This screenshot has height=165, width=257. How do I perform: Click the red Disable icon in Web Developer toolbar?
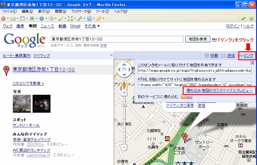pos(3,19)
